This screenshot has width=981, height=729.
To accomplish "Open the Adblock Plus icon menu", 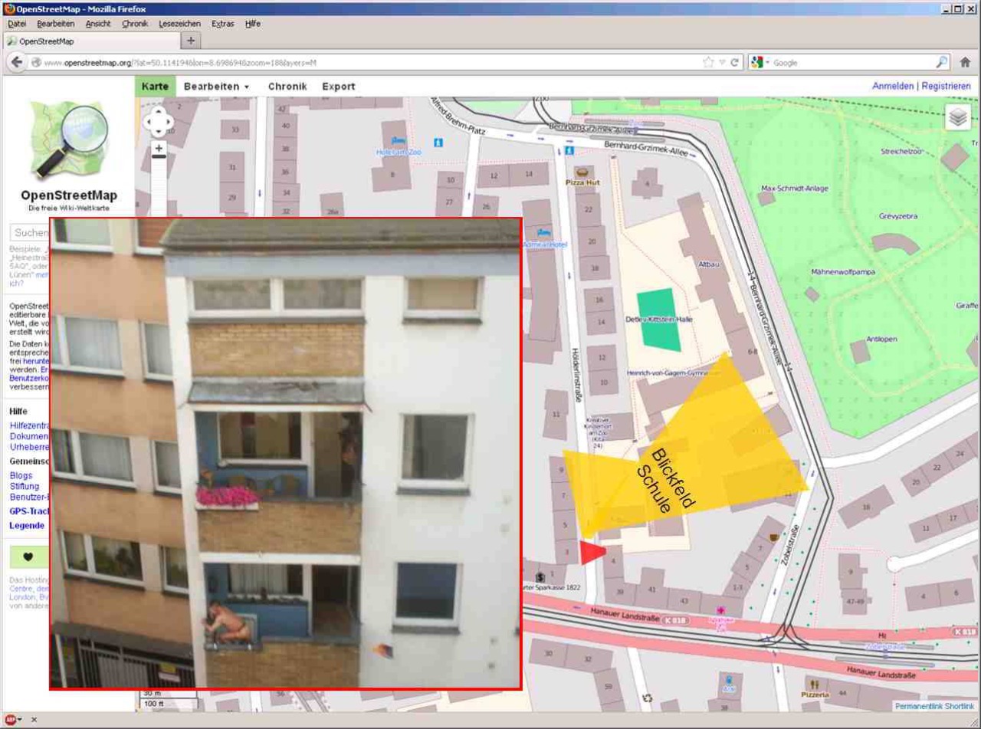I will pos(11,720).
